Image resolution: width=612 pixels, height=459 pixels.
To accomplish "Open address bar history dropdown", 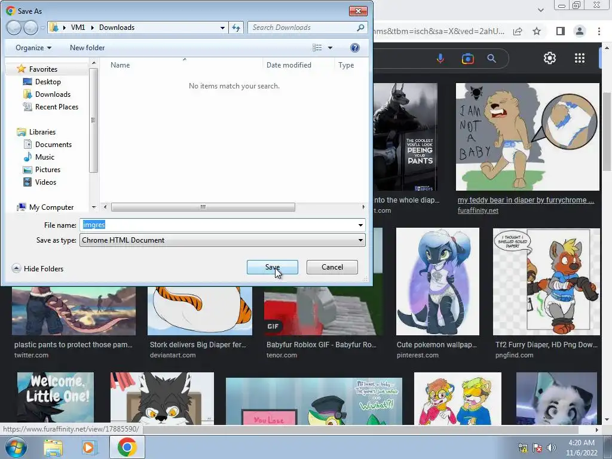I will pyautogui.click(x=222, y=27).
